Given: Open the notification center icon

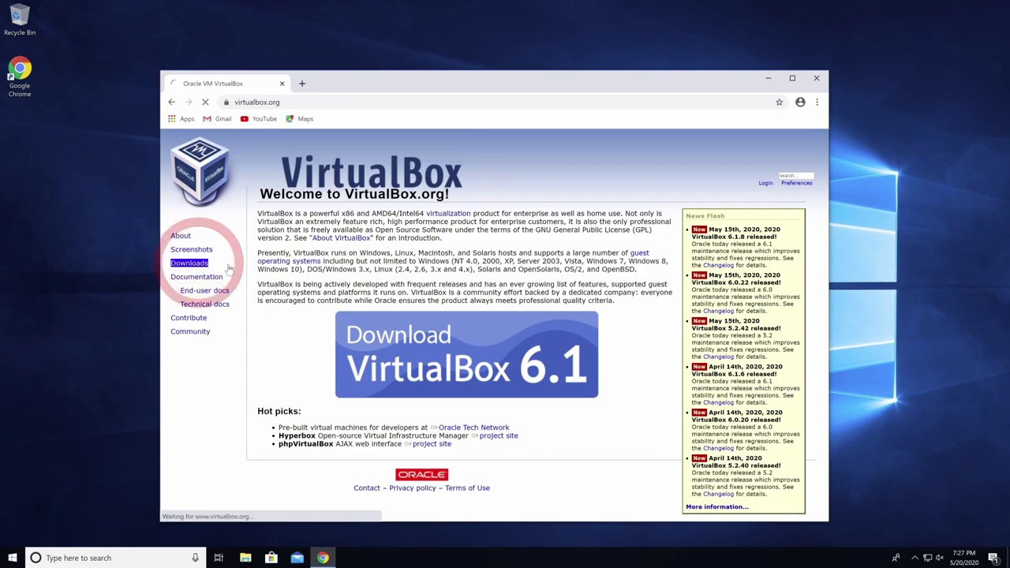Looking at the screenshot, I should click(993, 558).
